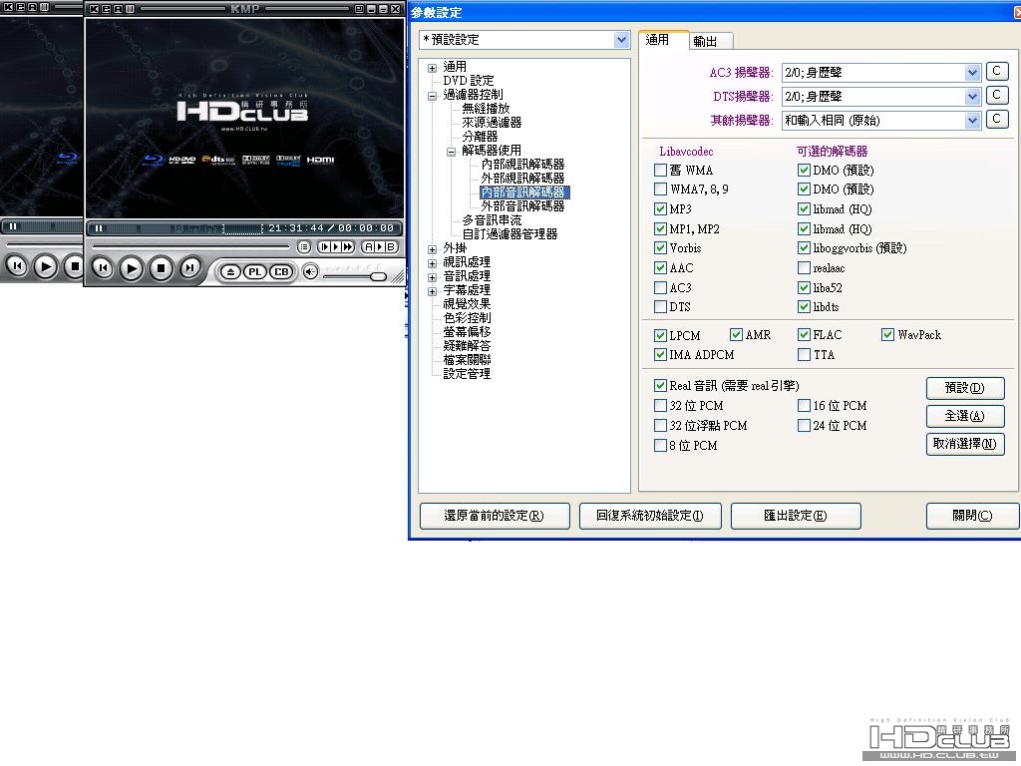
Task: Click the 'A' icon in front KMP title bar
Action: [118, 9]
